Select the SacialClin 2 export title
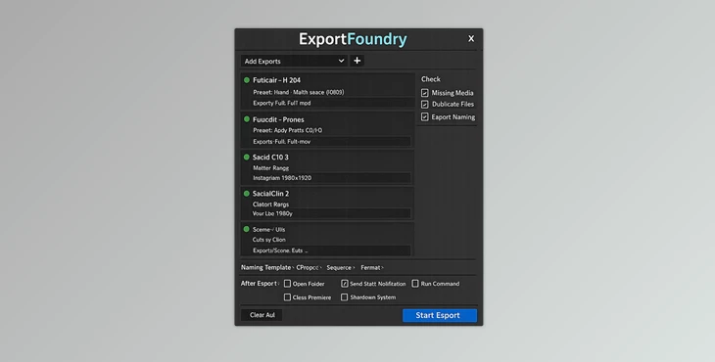Viewport: 715px width, 362px height. (x=270, y=194)
